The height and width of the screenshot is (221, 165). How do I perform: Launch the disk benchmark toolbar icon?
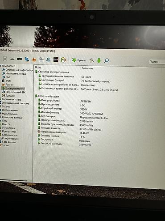point(12,59)
